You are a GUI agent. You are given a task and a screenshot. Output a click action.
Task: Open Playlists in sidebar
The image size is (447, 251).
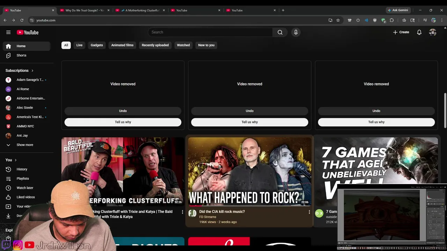27,178
